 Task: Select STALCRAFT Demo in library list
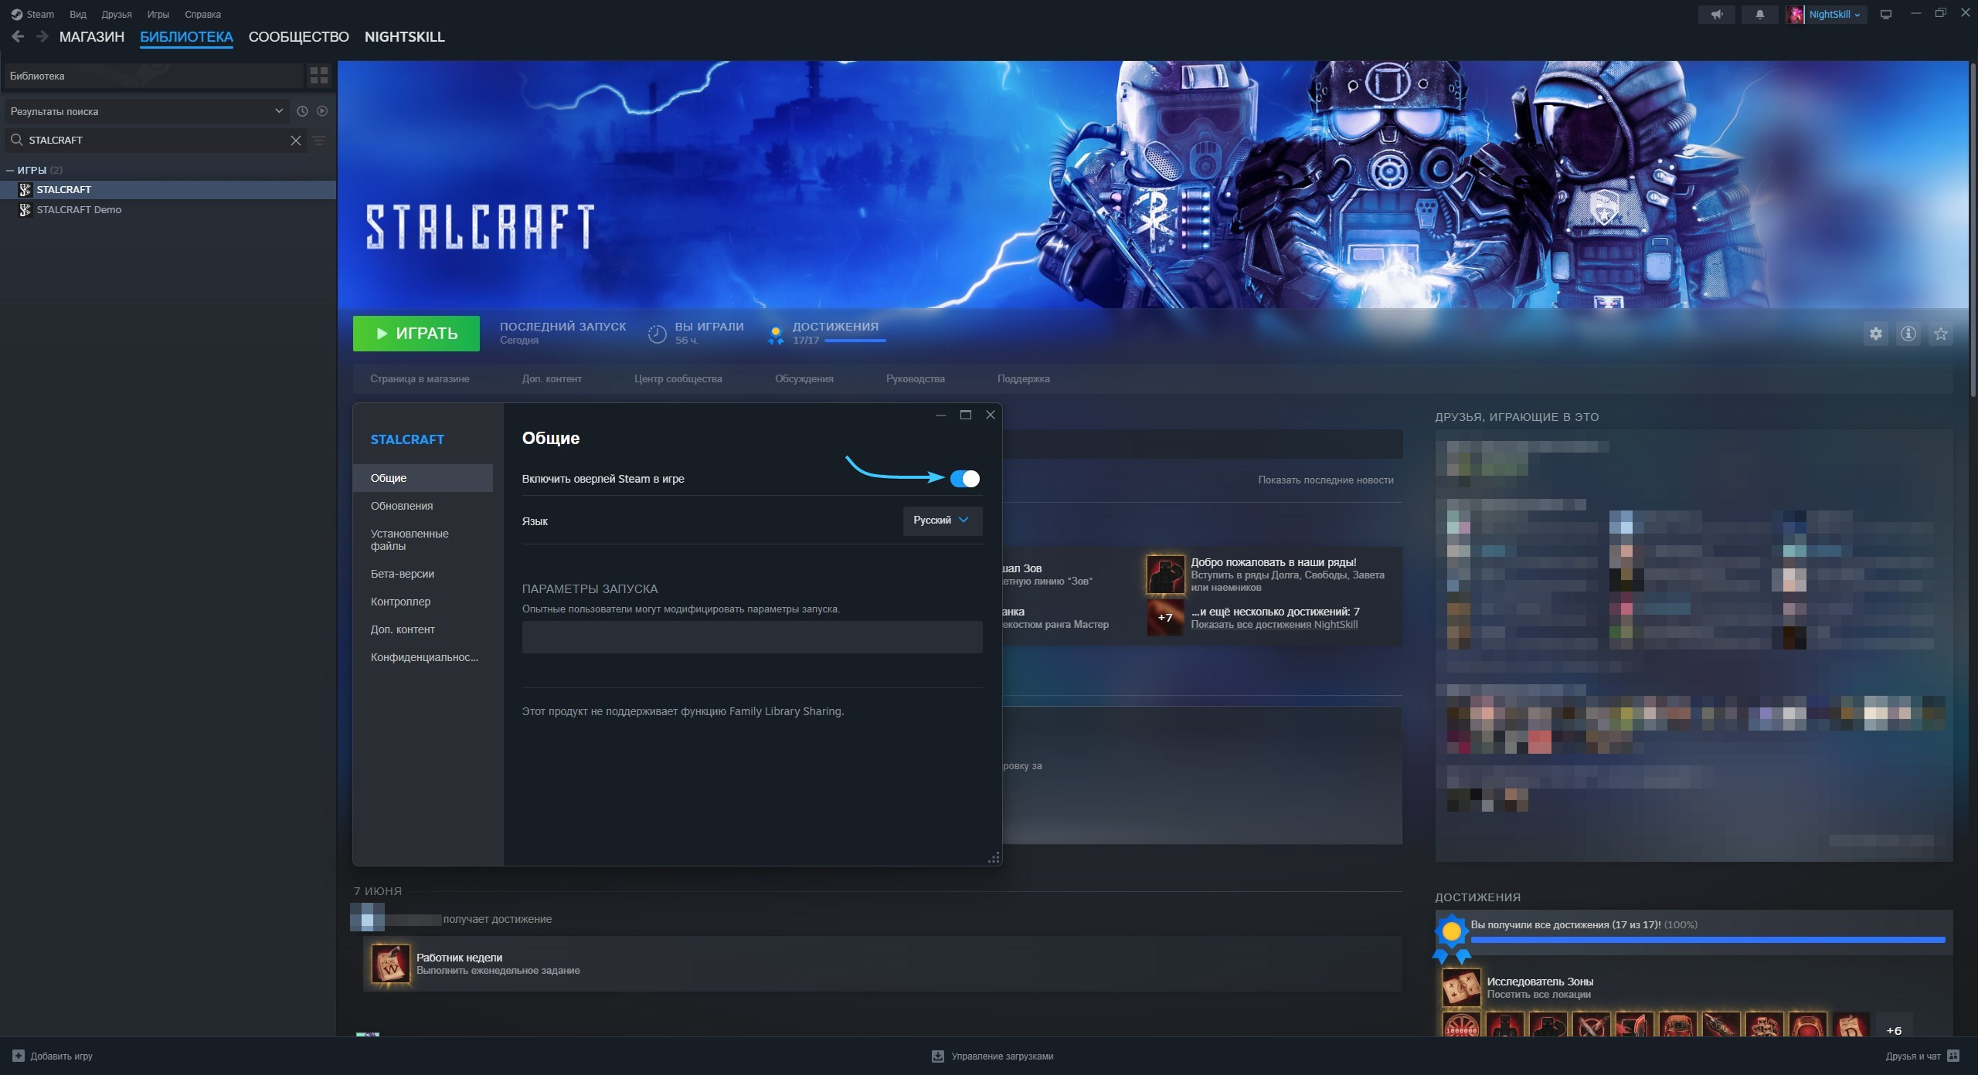(x=168, y=209)
